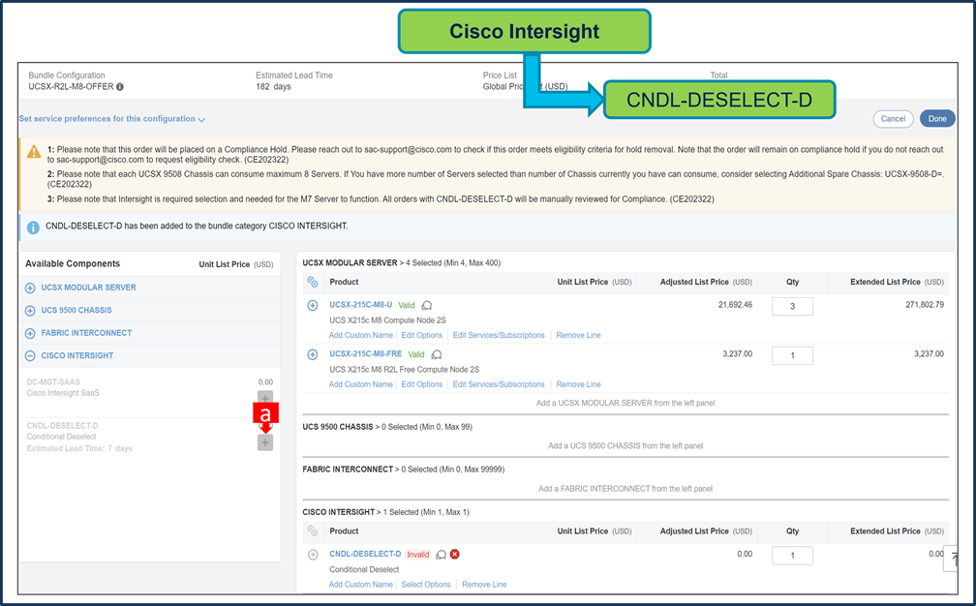The image size is (976, 606).
Task: Click the quantity field for UCSX-215C-M8-U
Action: coord(792,307)
